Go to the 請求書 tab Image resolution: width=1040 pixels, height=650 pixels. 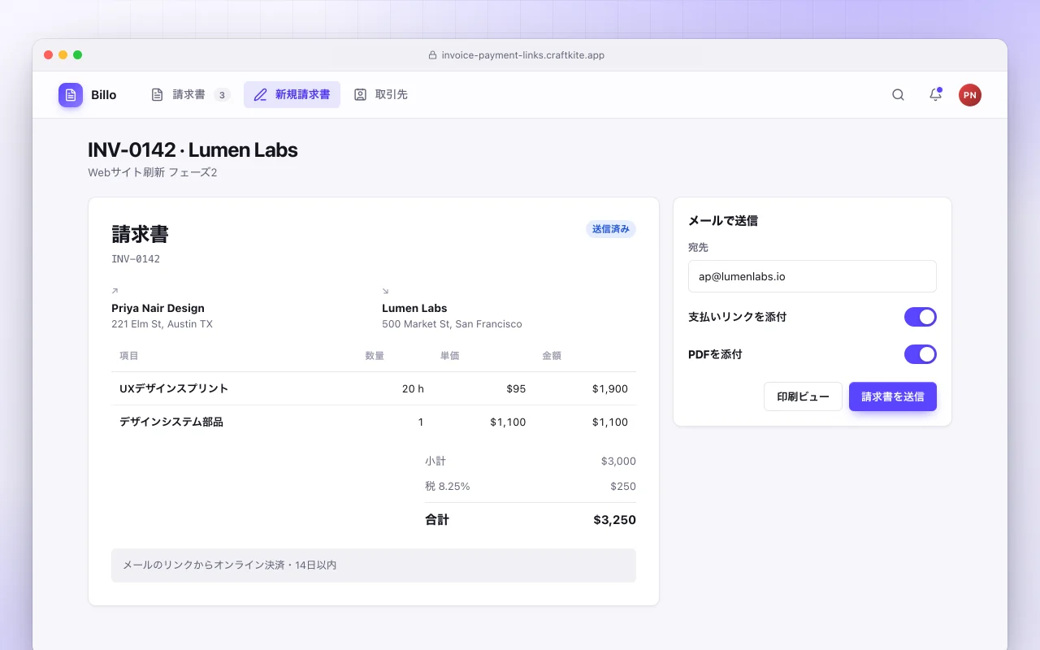(x=191, y=95)
